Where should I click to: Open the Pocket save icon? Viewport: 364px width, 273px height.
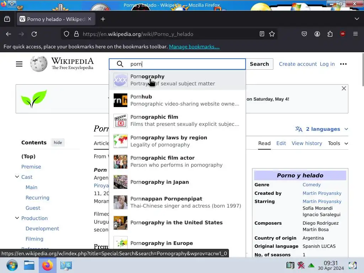[x=304, y=34]
